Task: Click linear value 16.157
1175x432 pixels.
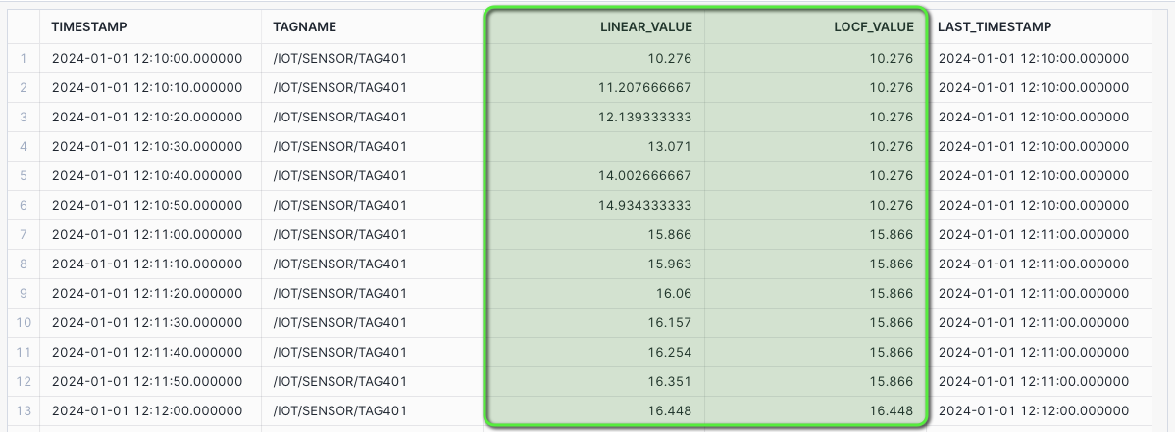Action: pos(669,322)
